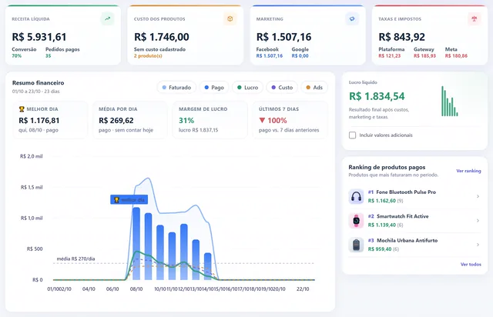Click the box icon on Custo dos Produtos card
493x317 pixels.
[230, 18]
